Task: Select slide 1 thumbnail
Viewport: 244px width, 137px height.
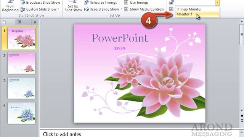Action: 21,38
